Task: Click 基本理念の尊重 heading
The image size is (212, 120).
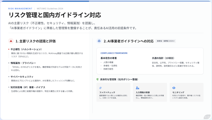Action: tap(109, 58)
